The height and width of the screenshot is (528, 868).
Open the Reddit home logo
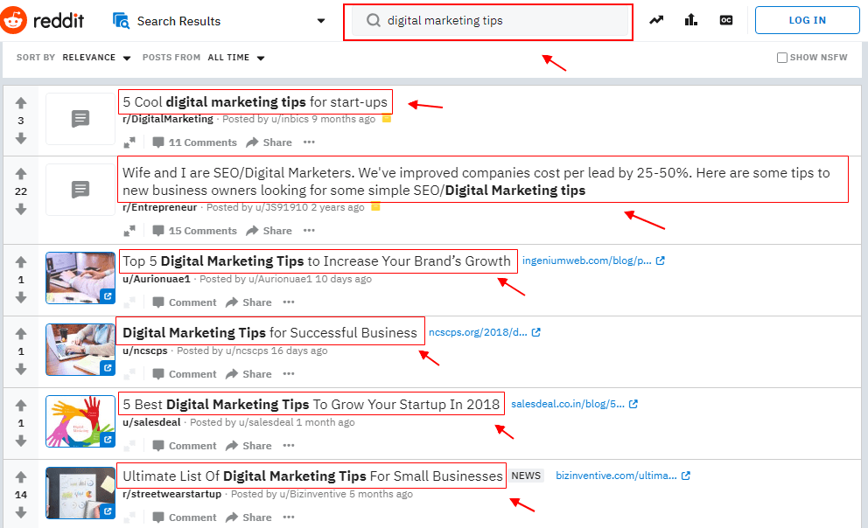(x=42, y=20)
